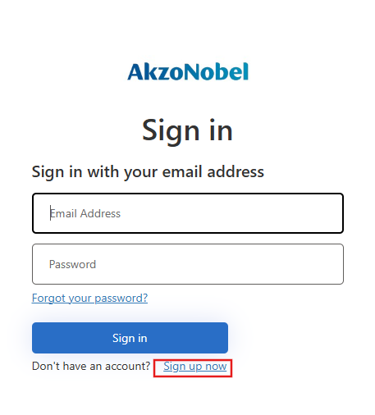Start password recovery via Forgot your password

click(89, 298)
